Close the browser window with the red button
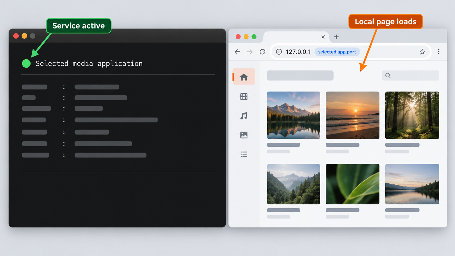Viewport: 455px width, 256px height. 238,37
